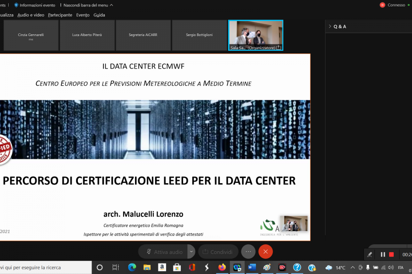Open File Explorer from taskbar
The image size is (412, 274).
click(147, 268)
